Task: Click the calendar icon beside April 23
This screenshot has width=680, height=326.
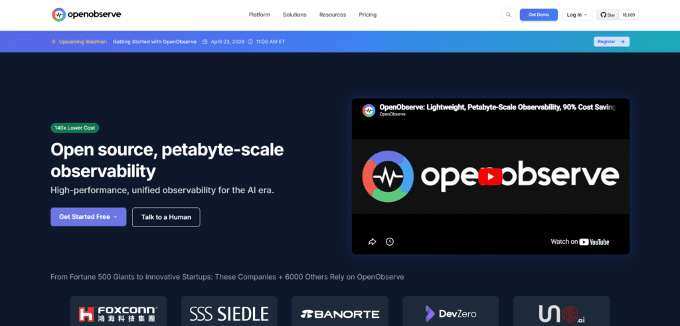Action: tap(205, 42)
